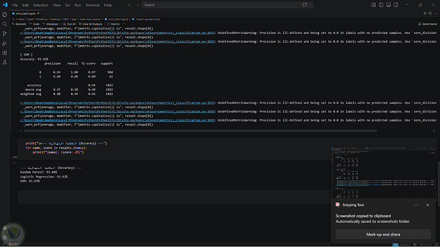The height and width of the screenshot is (247, 440).
Task: Open the Testing flask icon view
Action: [x=5, y=63]
